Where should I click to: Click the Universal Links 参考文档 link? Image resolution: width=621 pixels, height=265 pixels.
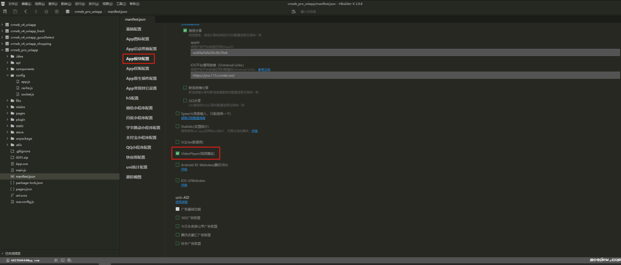(264, 70)
